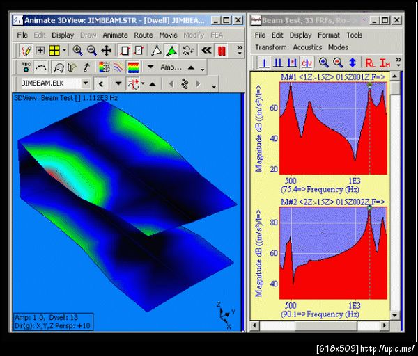
Task: Open the yellow quad view dropdown arrow
Action: pos(64,50)
